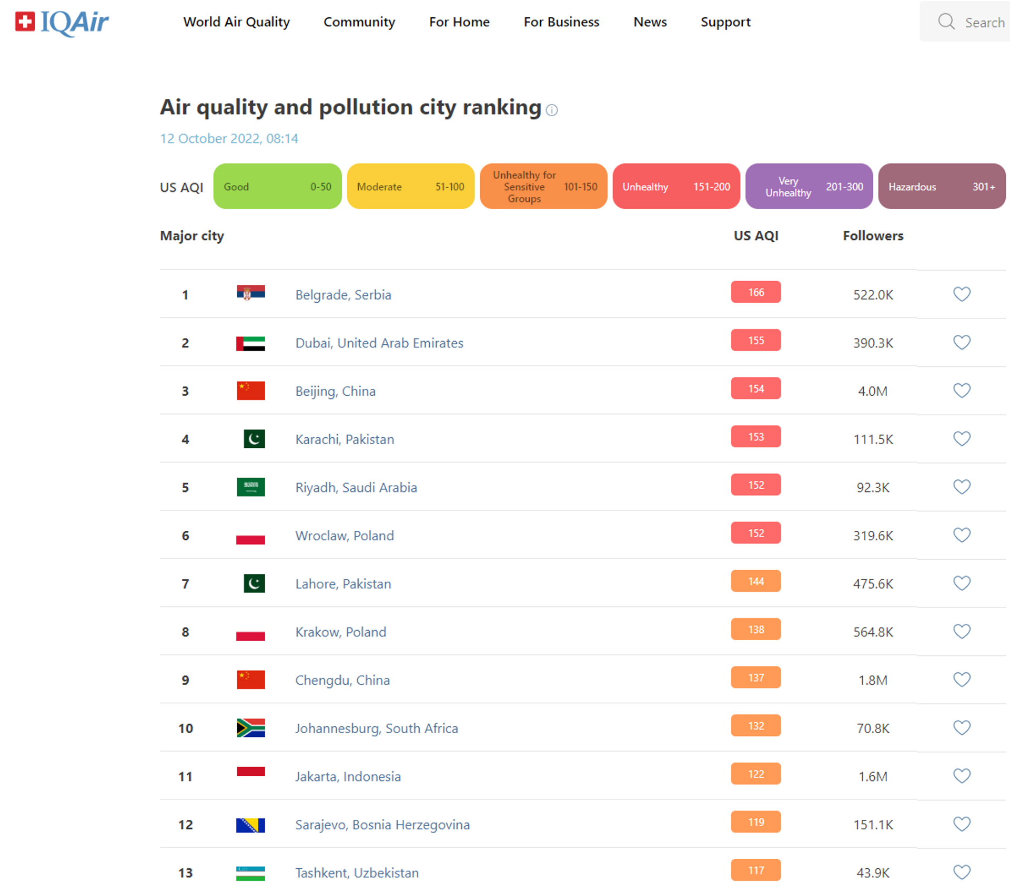The width and height of the screenshot is (1010, 884).
Task: Click the United Arab Emirates flag
Action: point(250,343)
